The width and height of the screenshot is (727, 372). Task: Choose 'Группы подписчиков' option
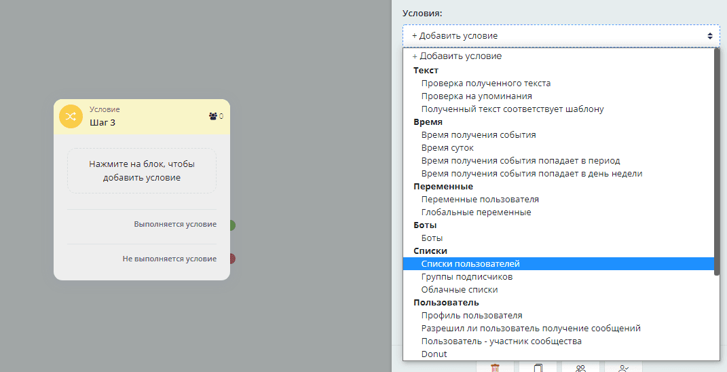pos(466,277)
